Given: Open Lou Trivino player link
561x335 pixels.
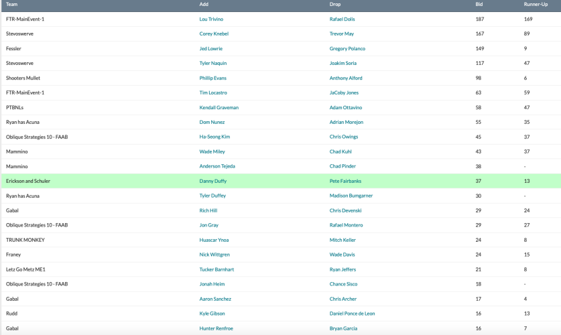Looking at the screenshot, I should pyautogui.click(x=211, y=19).
